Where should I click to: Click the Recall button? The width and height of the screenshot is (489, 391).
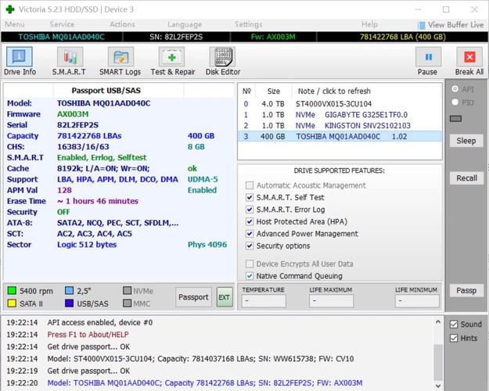click(466, 178)
